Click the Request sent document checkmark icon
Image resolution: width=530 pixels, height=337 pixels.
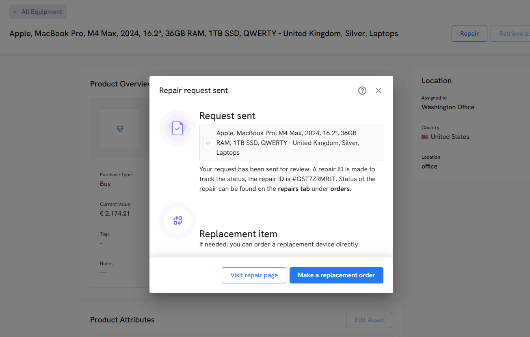click(x=177, y=128)
